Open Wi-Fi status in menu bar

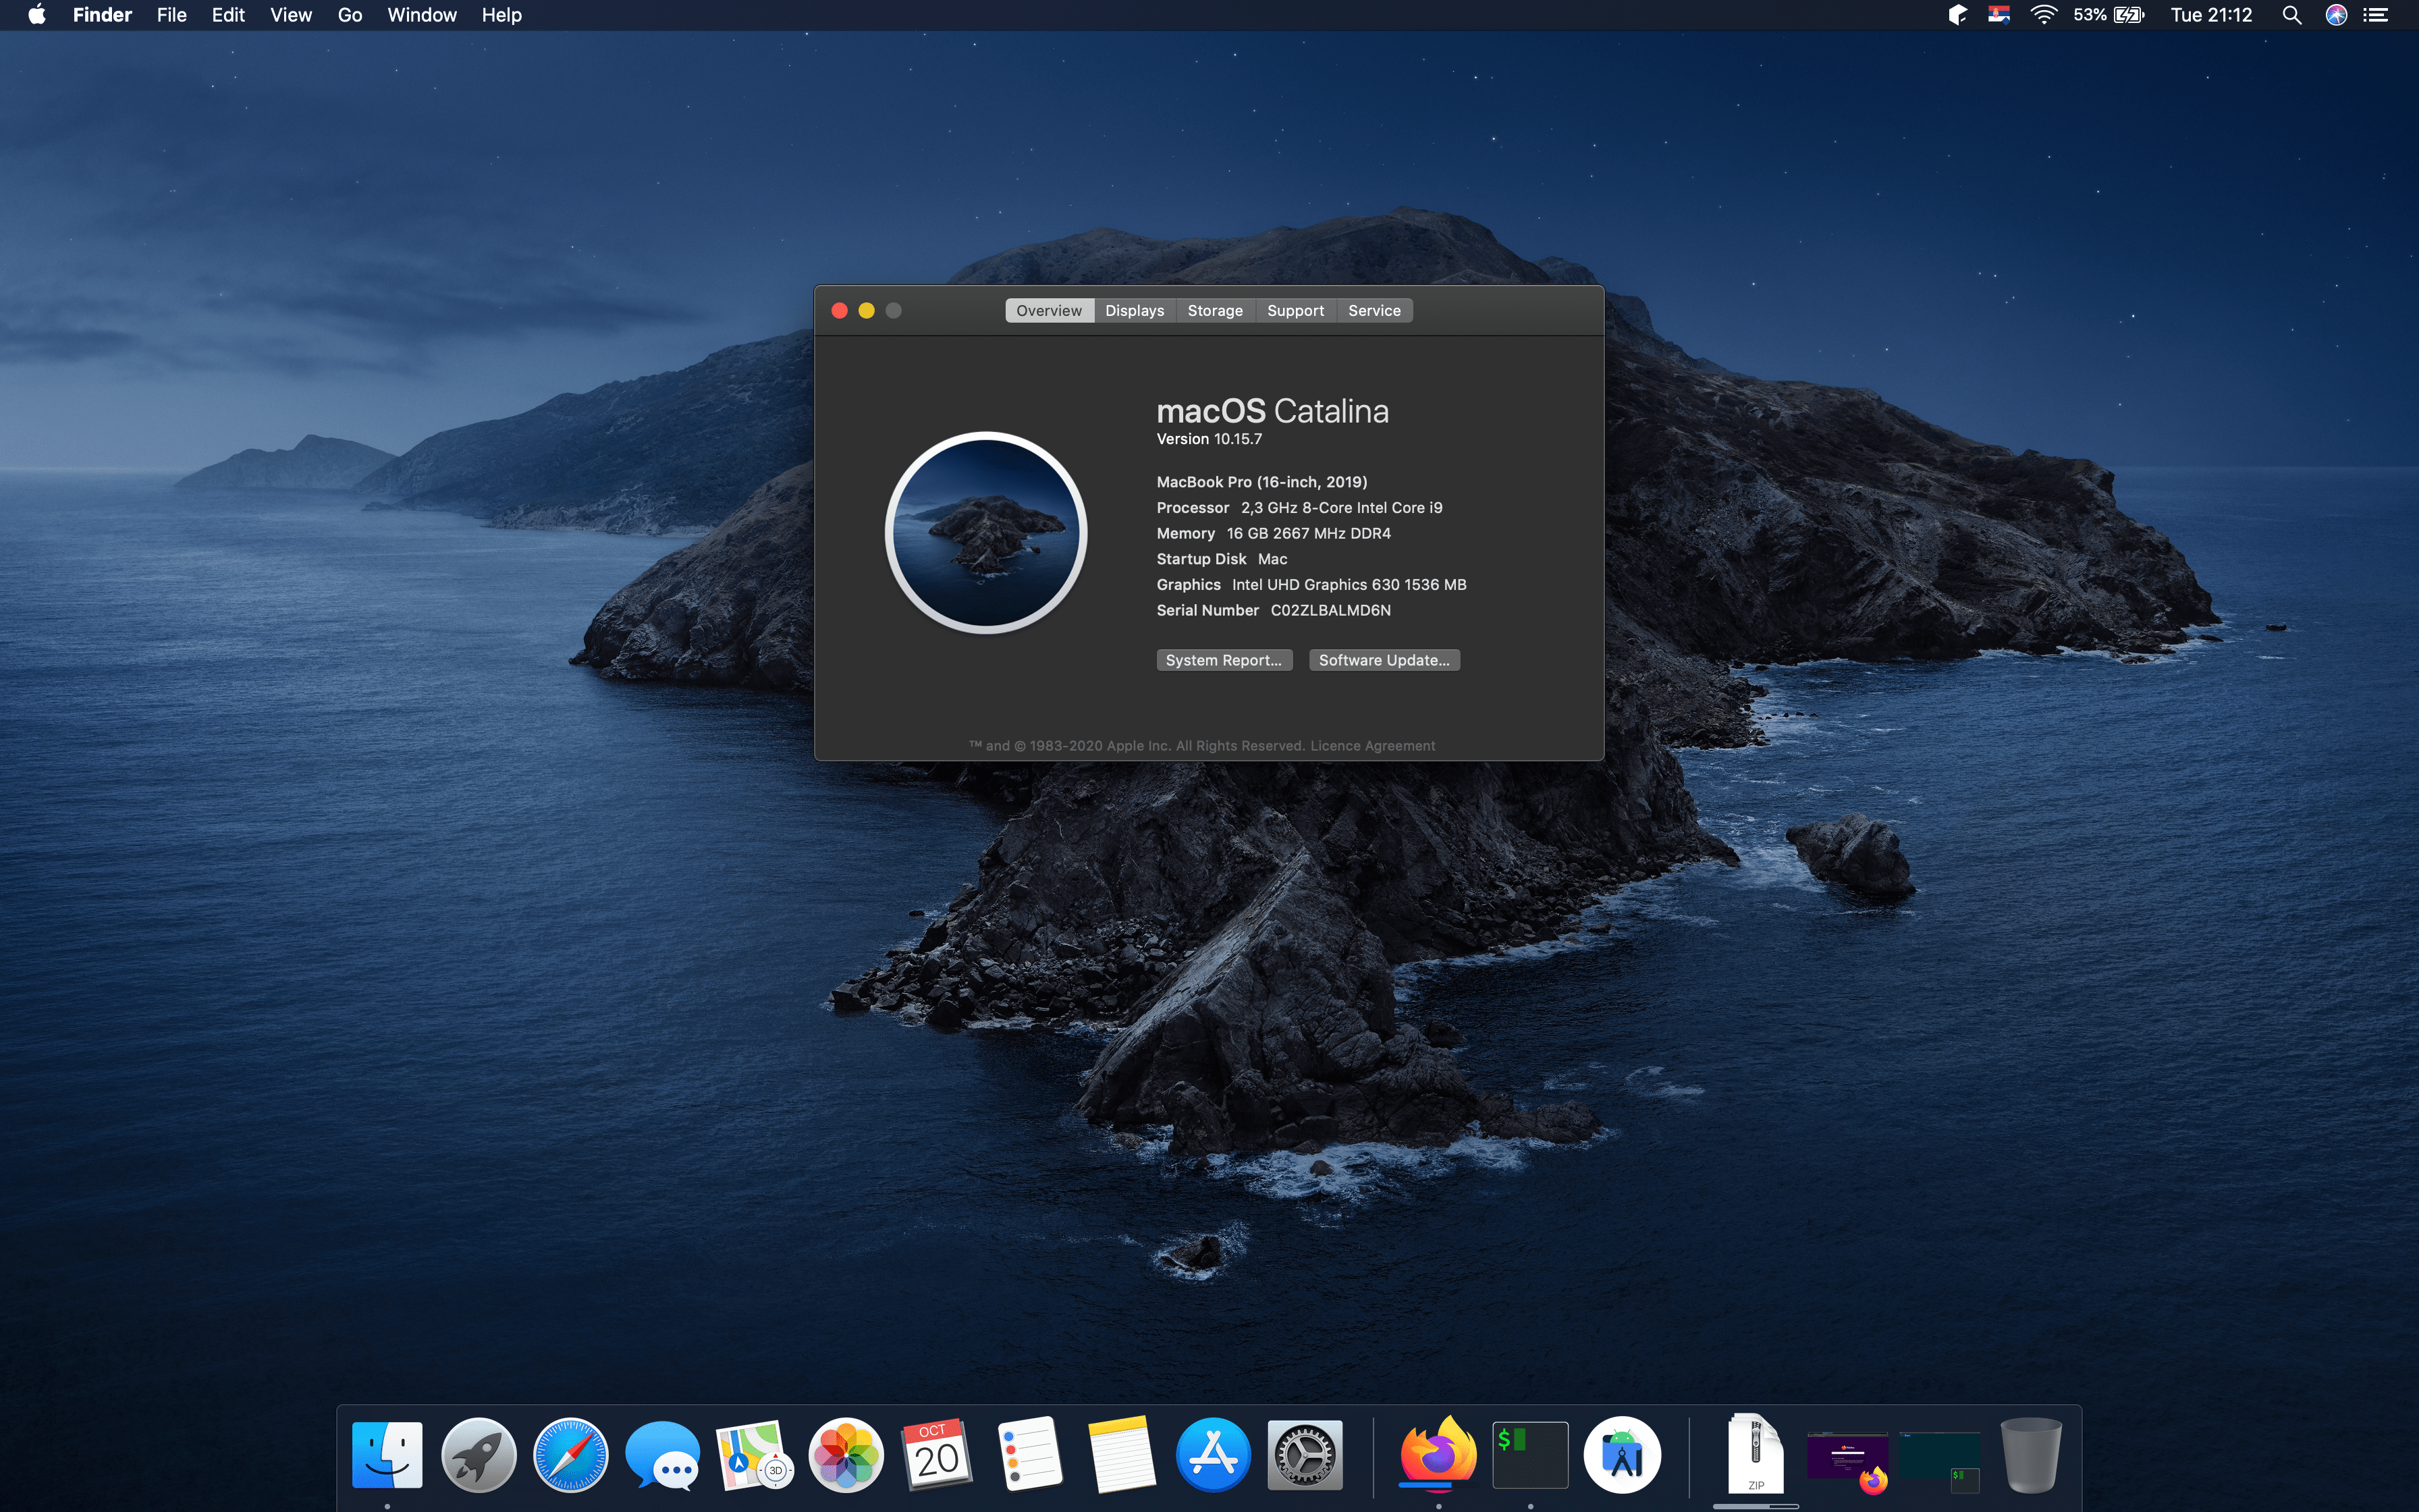(2043, 15)
